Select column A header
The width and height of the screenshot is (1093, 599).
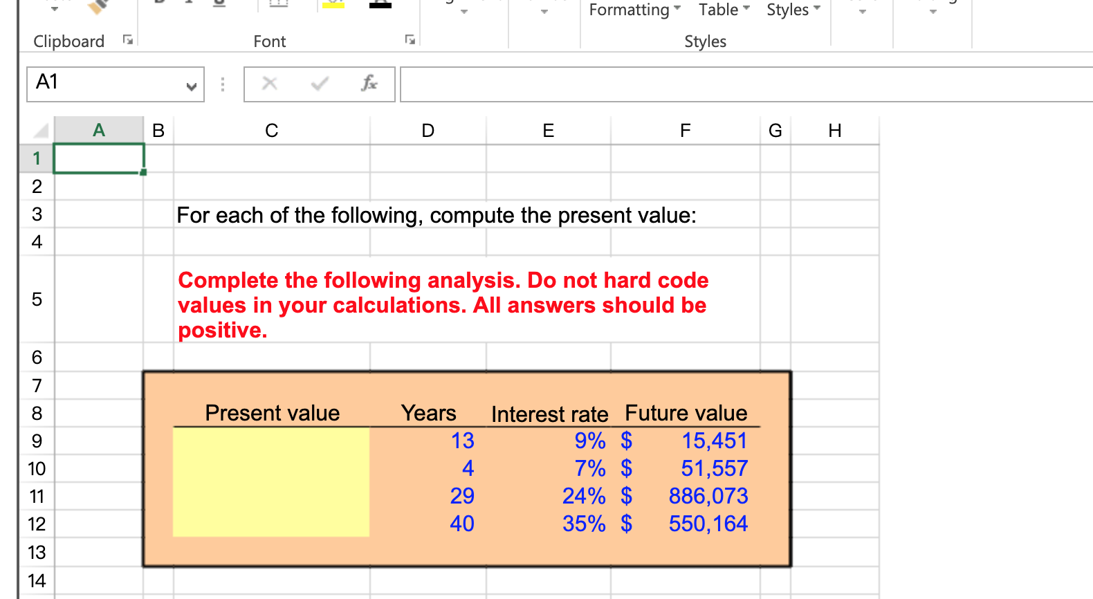[99, 130]
